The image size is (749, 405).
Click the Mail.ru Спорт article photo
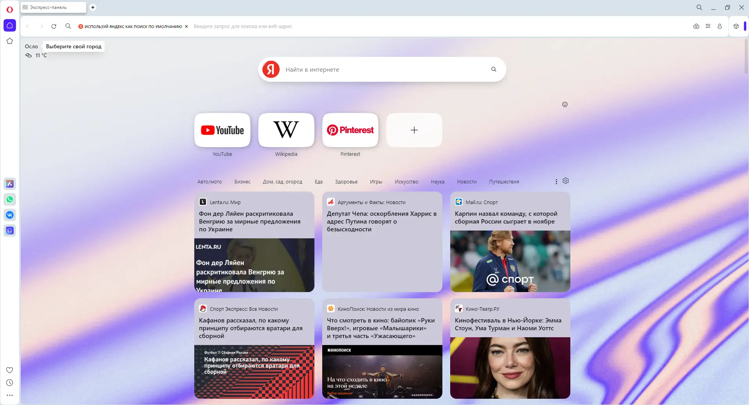click(510, 261)
